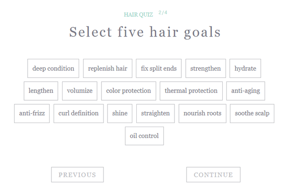Image resolution: width=284 pixels, height=194 pixels.
Task: Open the HAIR QUIZ header link
Action: pyautogui.click(x=138, y=15)
